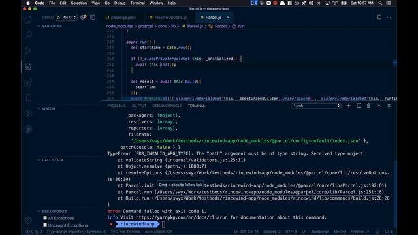
Task: Click the 2 hrs 38 mins time tracker
Action: pyautogui.click(x=125, y=232)
